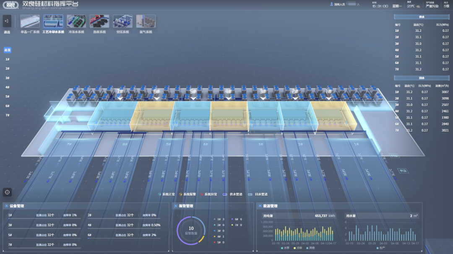This screenshot has width=453, height=254.
Task: Open the 氮气系统 thumbnail
Action: (x=146, y=21)
